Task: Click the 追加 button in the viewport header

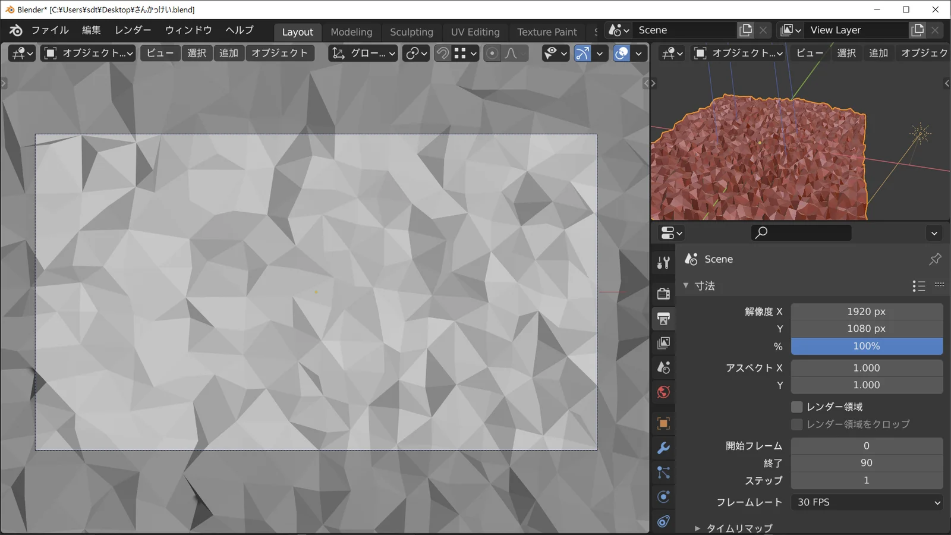Action: coord(229,53)
